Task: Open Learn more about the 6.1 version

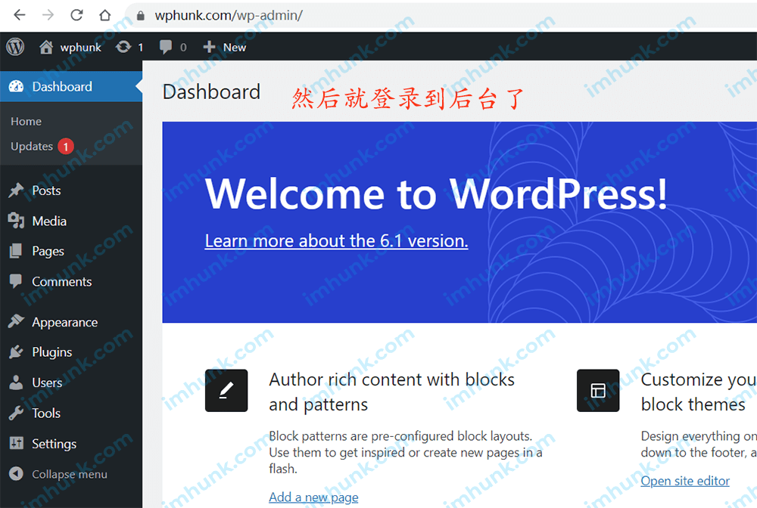Action: pyautogui.click(x=337, y=240)
